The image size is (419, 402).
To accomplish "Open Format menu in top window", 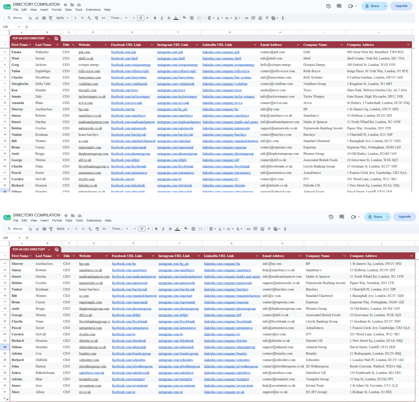I will pyautogui.click(x=57, y=10).
